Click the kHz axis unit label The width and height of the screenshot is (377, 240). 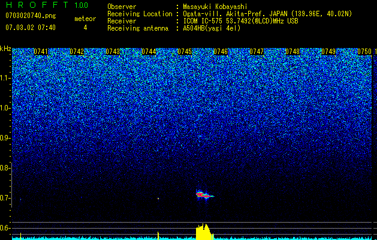(5, 49)
